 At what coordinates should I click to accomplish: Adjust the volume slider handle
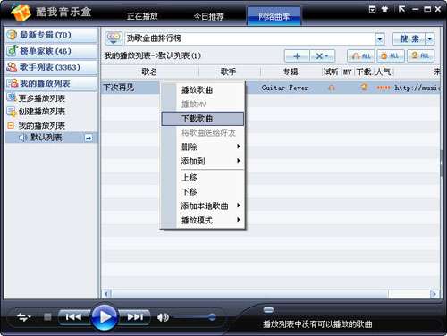coord(212,317)
